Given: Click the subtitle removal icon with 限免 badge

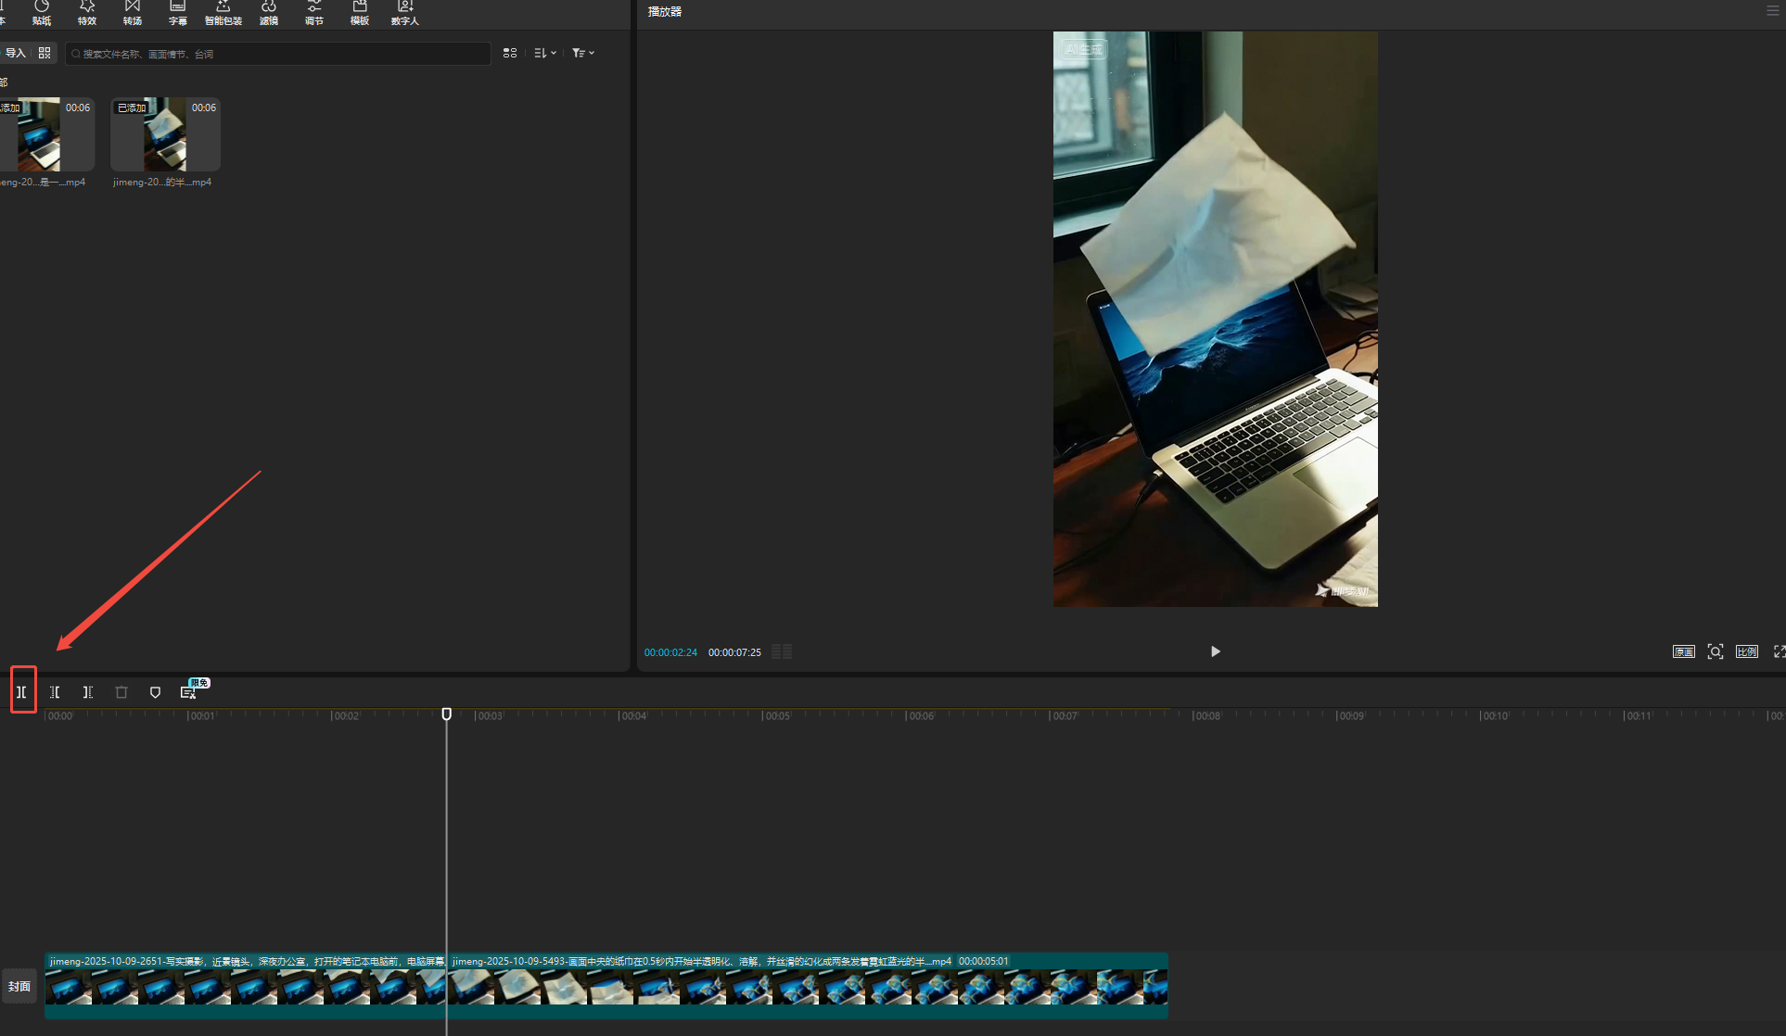Looking at the screenshot, I should (188, 692).
